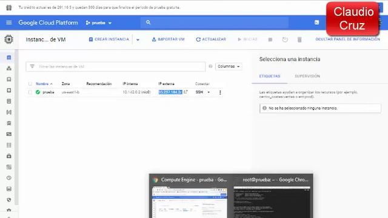
Task: Open the tenth sidebar icon, lock-shaped
Action: (x=9, y=156)
